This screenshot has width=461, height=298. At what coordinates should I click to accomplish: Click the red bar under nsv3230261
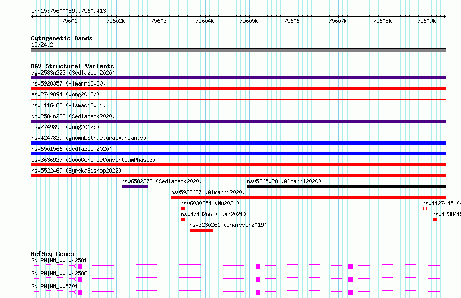coord(201,230)
